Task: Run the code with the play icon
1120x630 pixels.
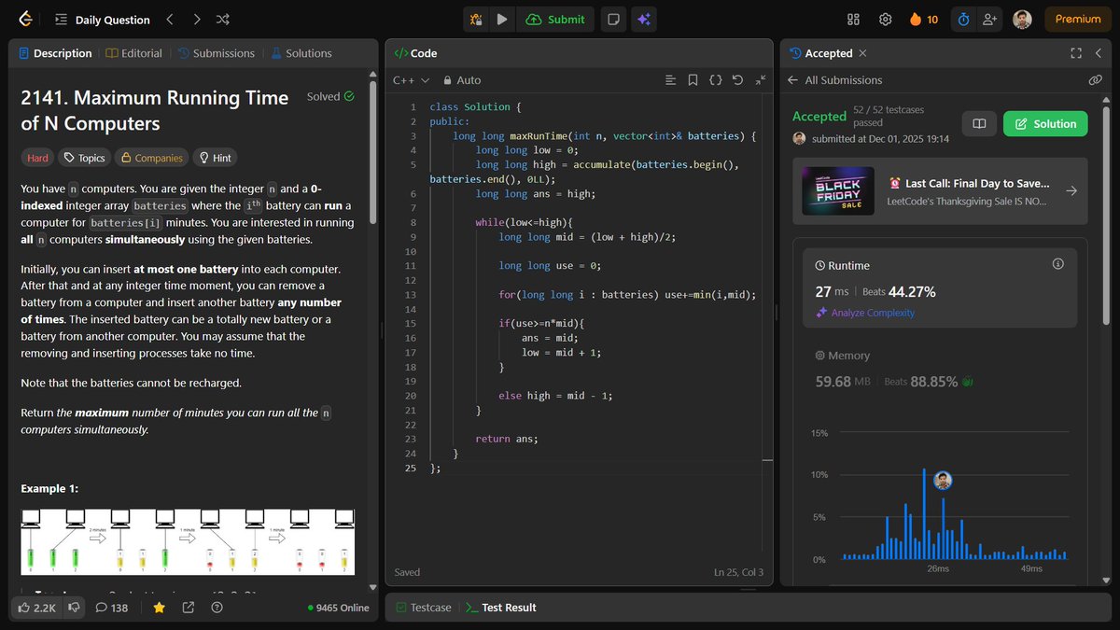Action: (x=502, y=19)
